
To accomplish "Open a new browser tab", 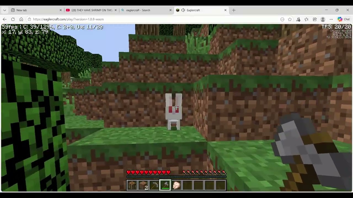I will [234, 10].
